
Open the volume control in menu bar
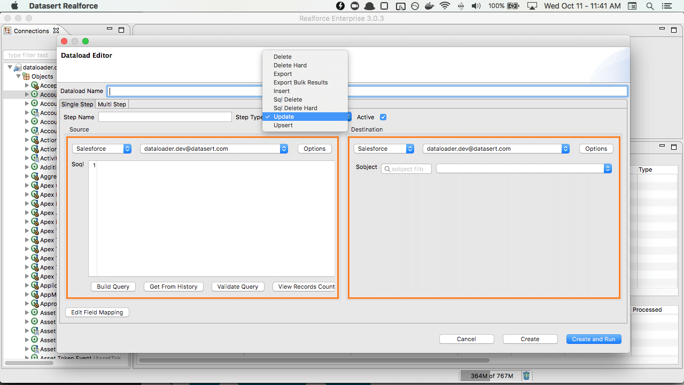476,6
